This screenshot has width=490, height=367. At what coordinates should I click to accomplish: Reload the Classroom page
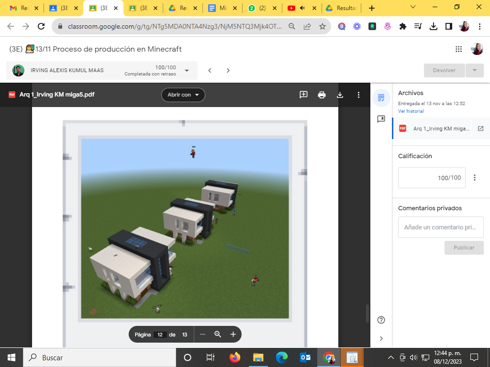click(41, 27)
